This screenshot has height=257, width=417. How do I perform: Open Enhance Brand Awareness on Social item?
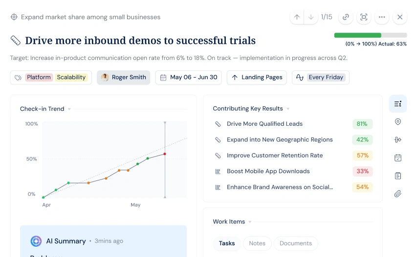click(x=280, y=187)
